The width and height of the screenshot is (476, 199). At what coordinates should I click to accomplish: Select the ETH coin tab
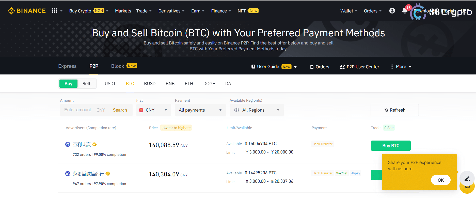pyautogui.click(x=189, y=84)
